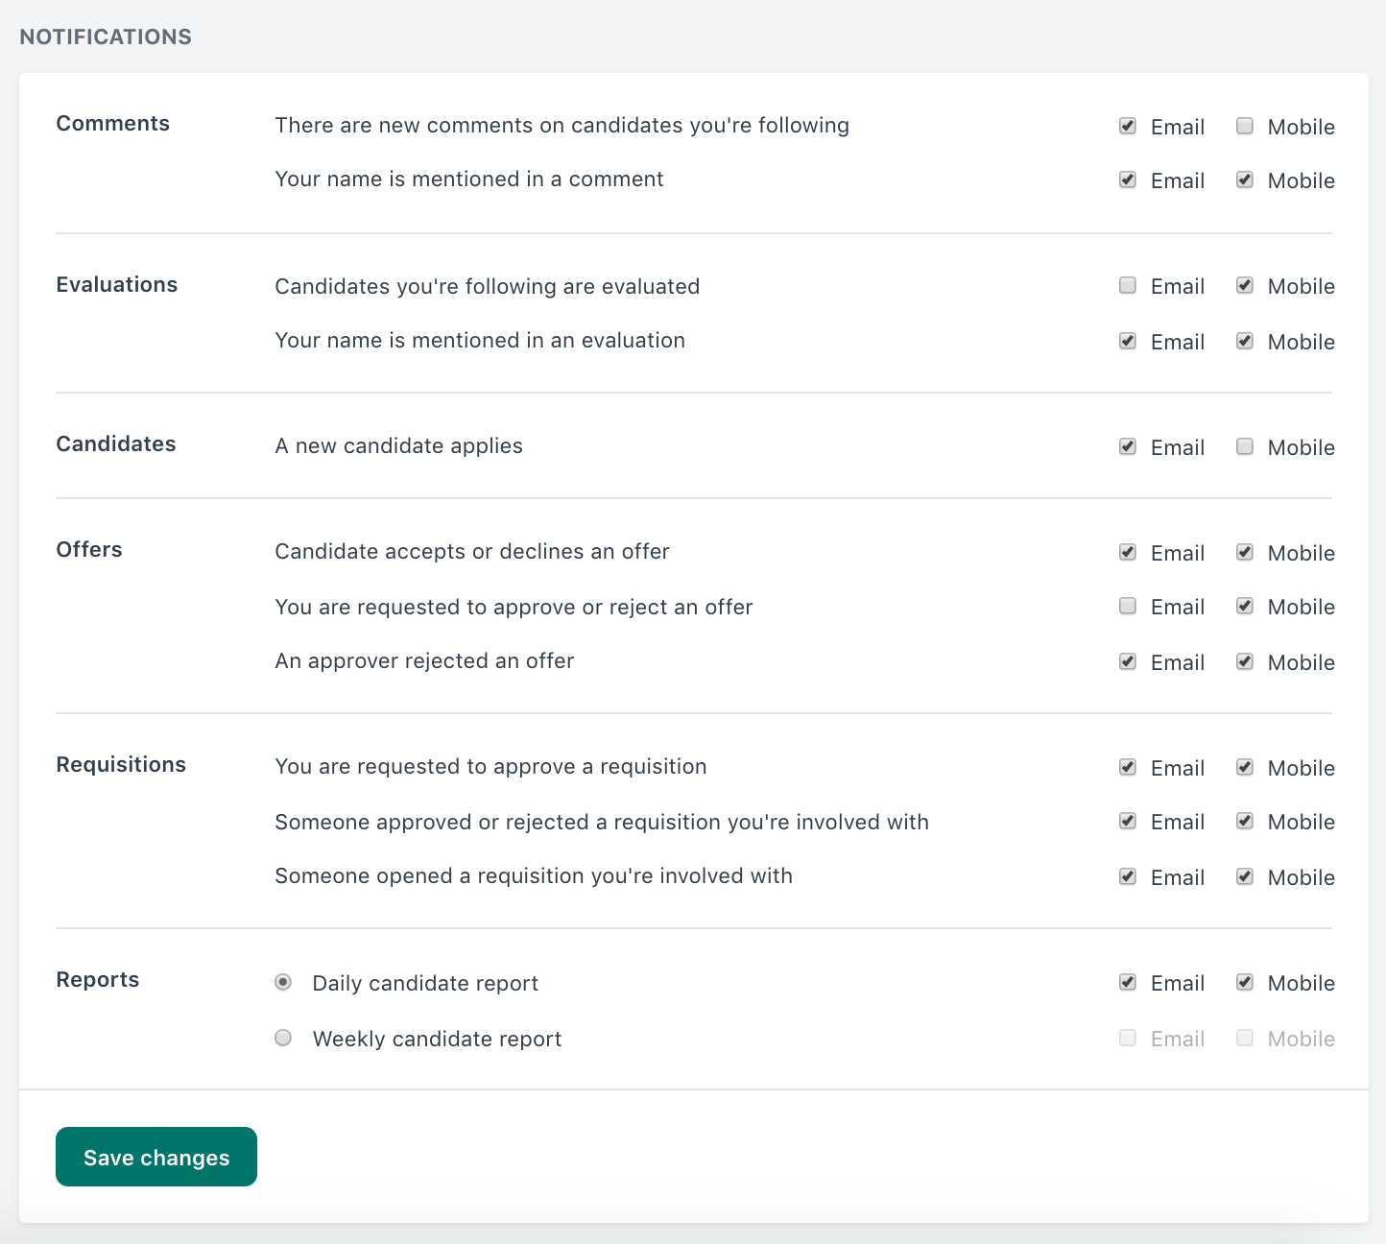Disable Email for offer accepted or declined
The image size is (1386, 1244).
coord(1128,552)
